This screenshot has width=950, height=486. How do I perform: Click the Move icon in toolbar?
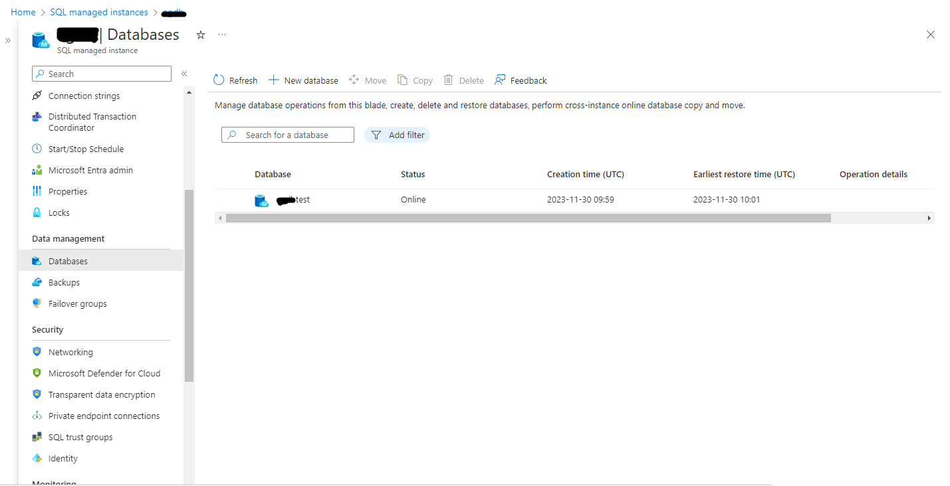click(354, 80)
